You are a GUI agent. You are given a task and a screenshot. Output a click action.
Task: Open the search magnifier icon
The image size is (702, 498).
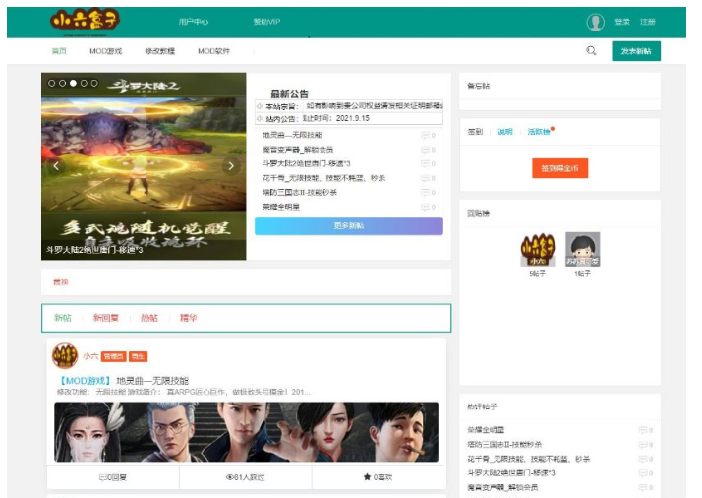[591, 51]
